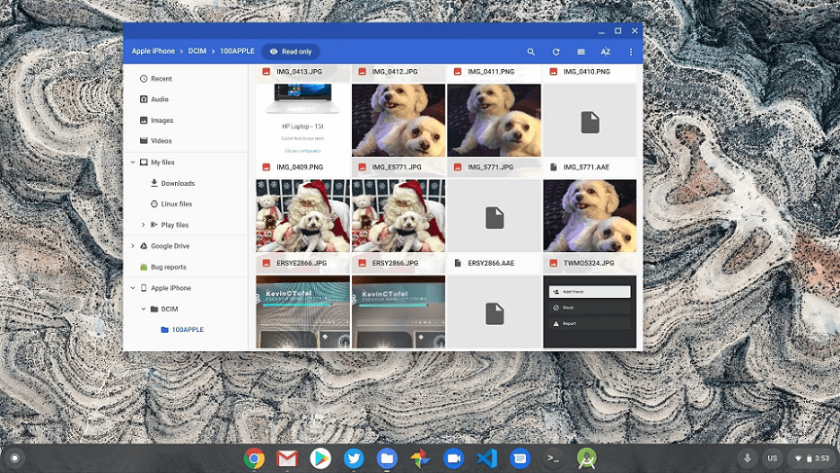Collapse the My files tree section
The height and width of the screenshot is (473, 840).
coord(133,163)
